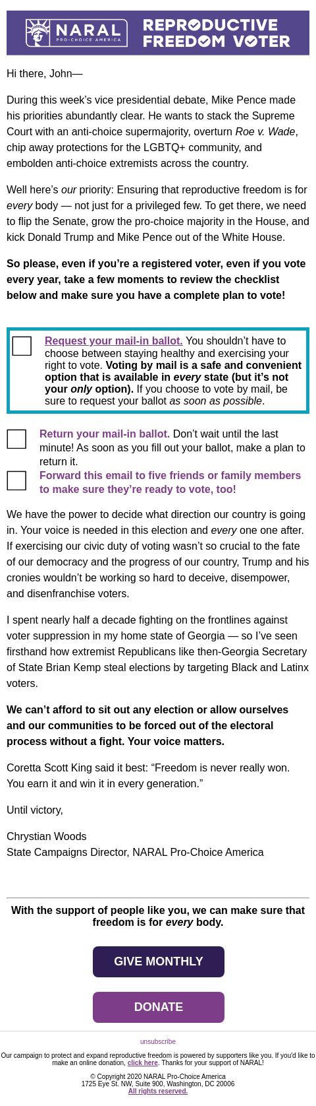Screen dimensions: 316x1106
Task: Open the 'Request your mail-in ballot' link
Action: (114, 341)
